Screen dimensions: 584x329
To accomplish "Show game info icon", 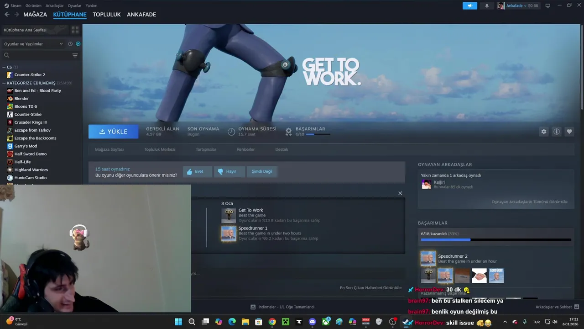I will pyautogui.click(x=557, y=132).
